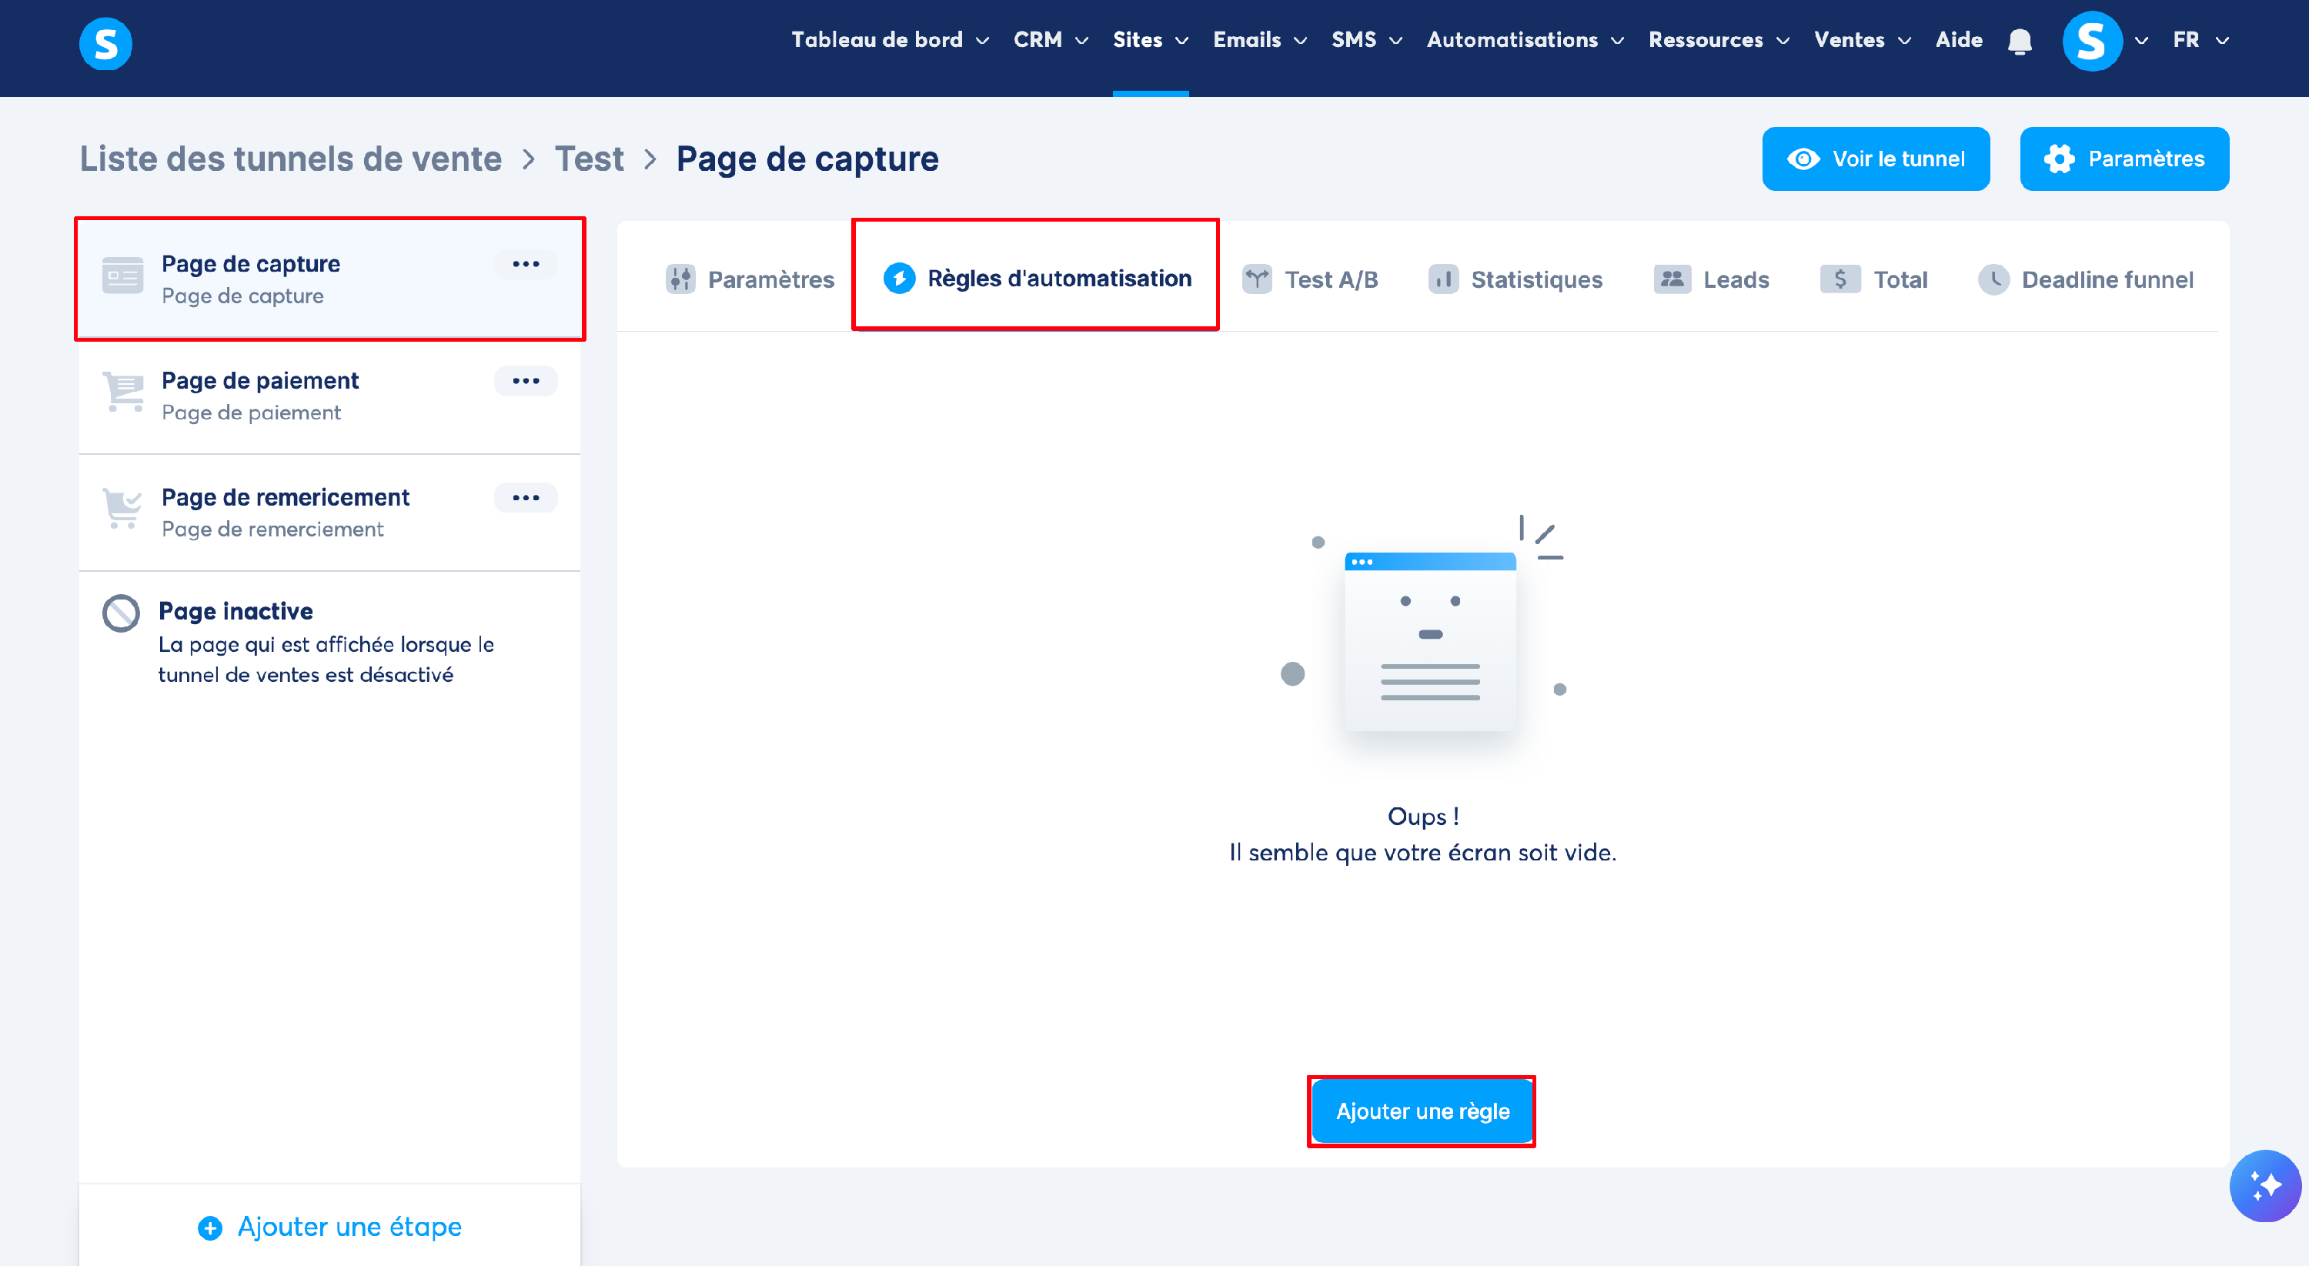Click the systeme.io logo icon
Screen dimensions: 2309x1266
tap(105, 43)
